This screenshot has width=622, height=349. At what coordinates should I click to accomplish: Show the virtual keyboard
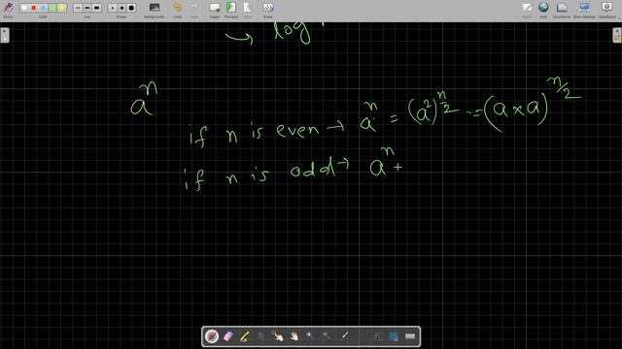coord(410,336)
